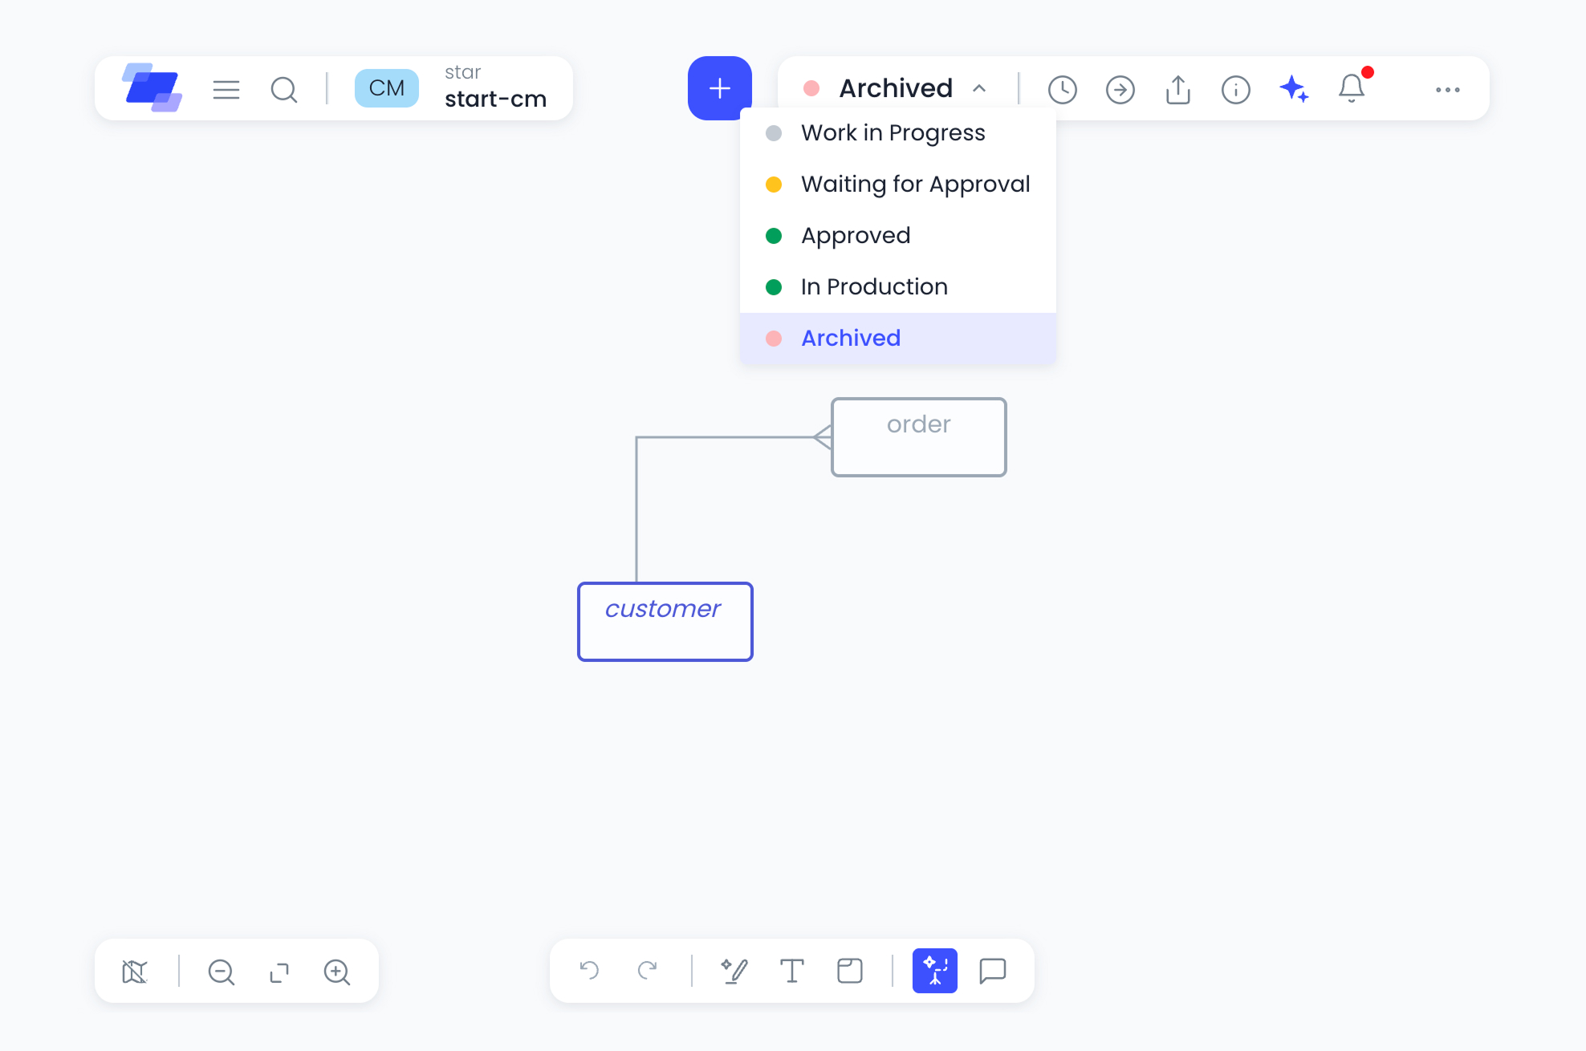The image size is (1586, 1051).
Task: Collapse the Archived status dropdown
Action: click(897, 88)
